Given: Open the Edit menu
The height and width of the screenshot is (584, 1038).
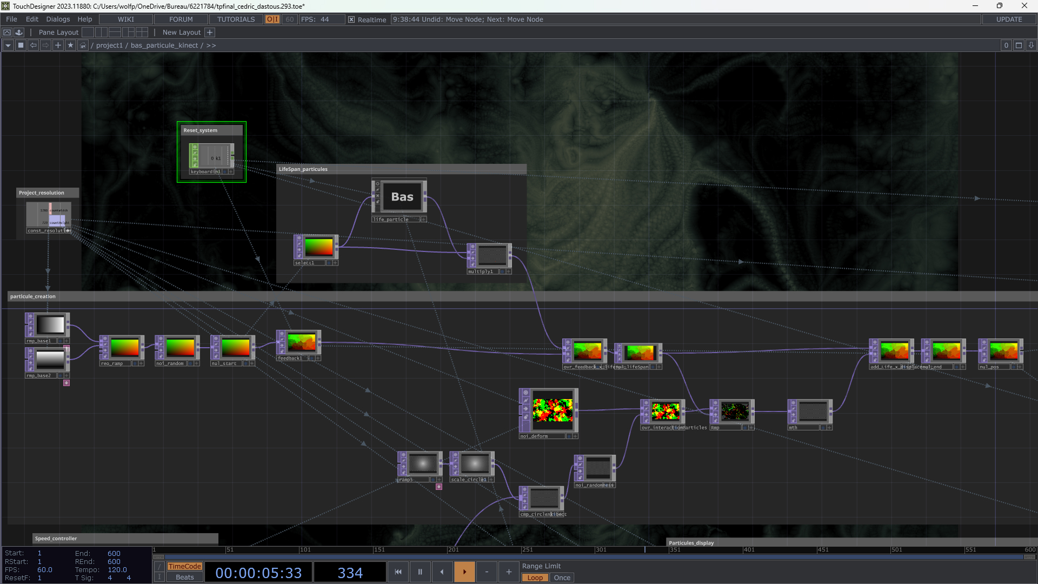Looking at the screenshot, I should tap(32, 19).
